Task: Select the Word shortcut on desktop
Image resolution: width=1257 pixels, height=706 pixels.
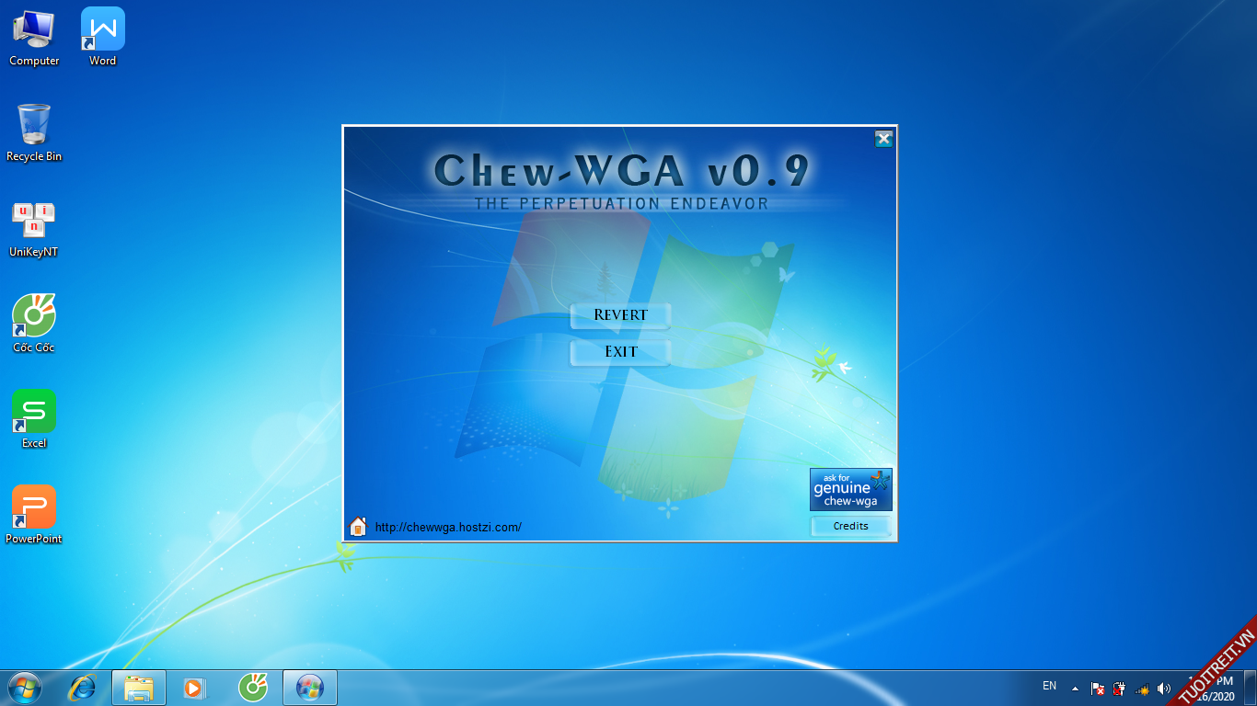Action: point(103,38)
